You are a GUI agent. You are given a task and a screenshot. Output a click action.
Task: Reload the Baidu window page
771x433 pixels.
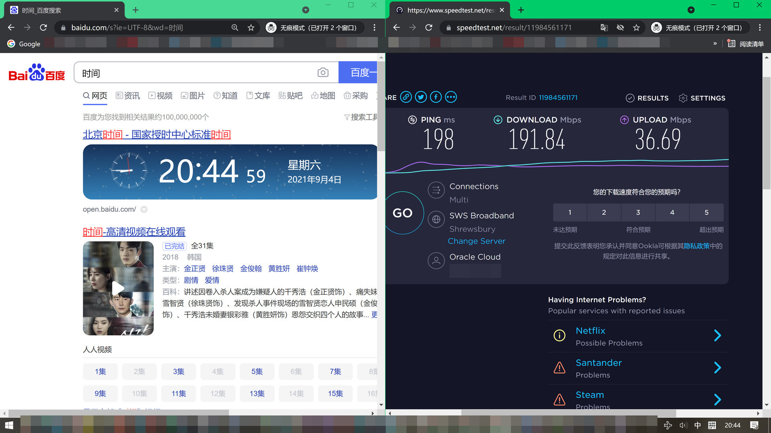[x=43, y=28]
